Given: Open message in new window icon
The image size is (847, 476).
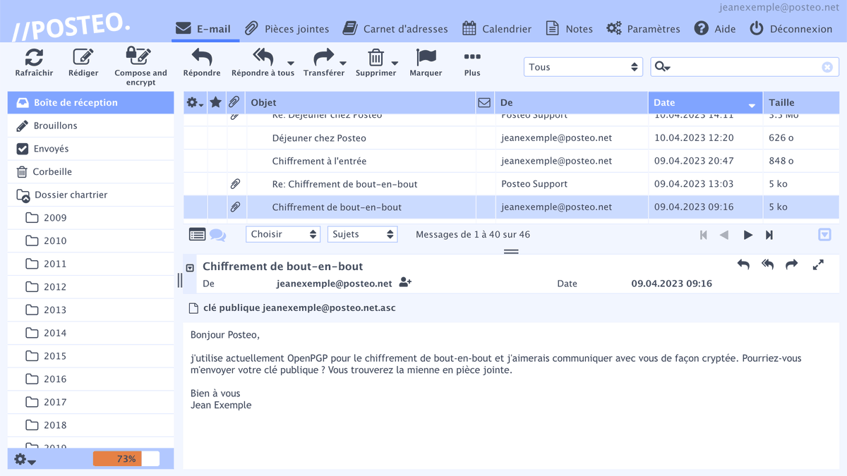Looking at the screenshot, I should pyautogui.click(x=818, y=264).
